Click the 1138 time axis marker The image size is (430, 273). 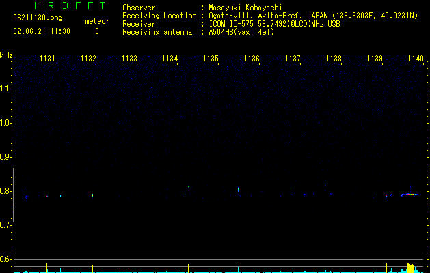pyautogui.click(x=334, y=59)
